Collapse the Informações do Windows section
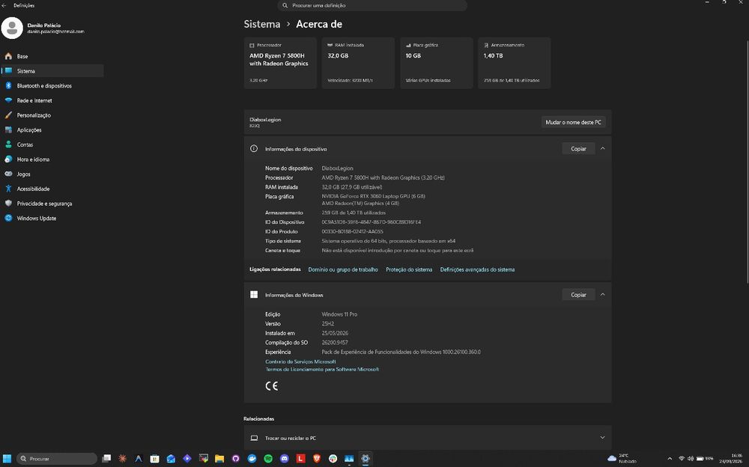This screenshot has width=749, height=467. (x=602, y=295)
